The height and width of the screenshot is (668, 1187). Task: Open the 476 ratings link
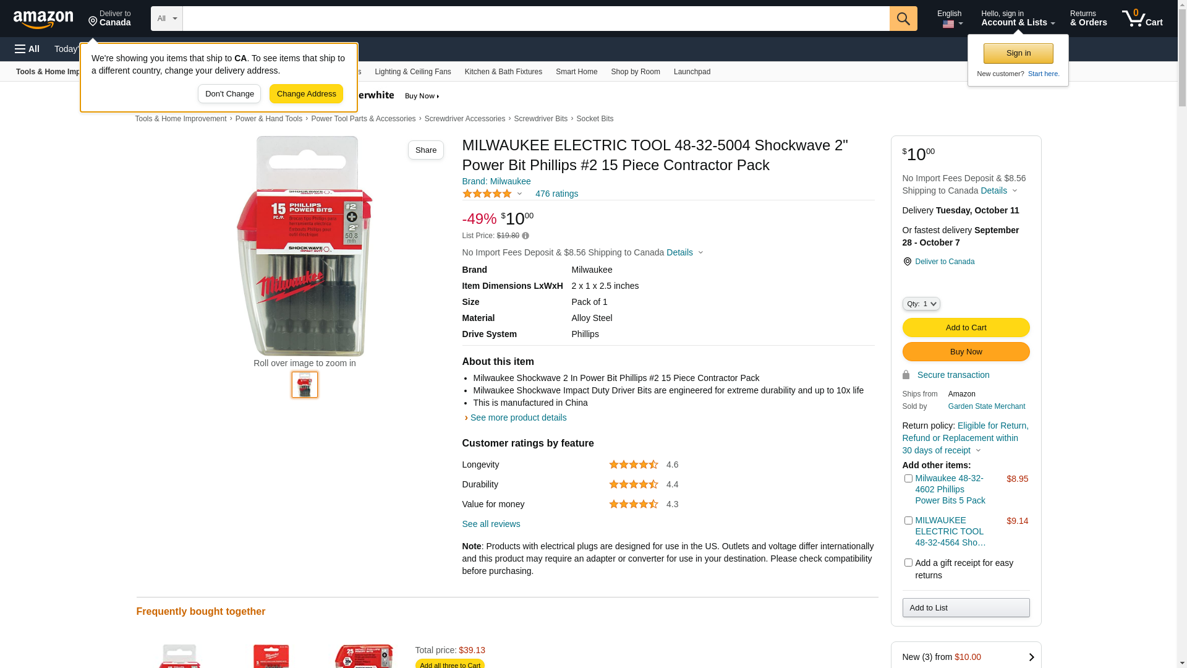(x=556, y=194)
